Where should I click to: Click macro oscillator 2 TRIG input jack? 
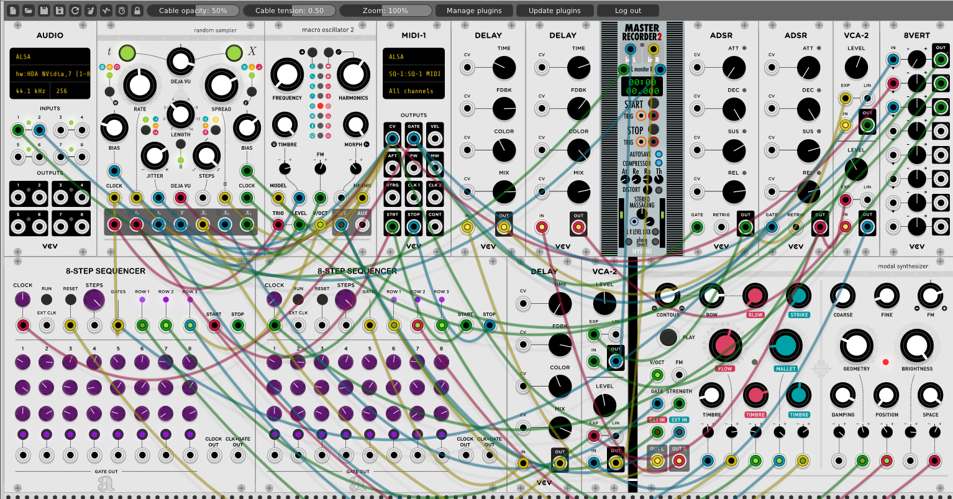click(278, 225)
